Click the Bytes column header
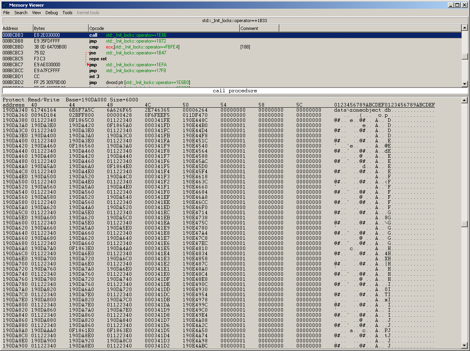This screenshot has width=470, height=351. click(x=61, y=28)
